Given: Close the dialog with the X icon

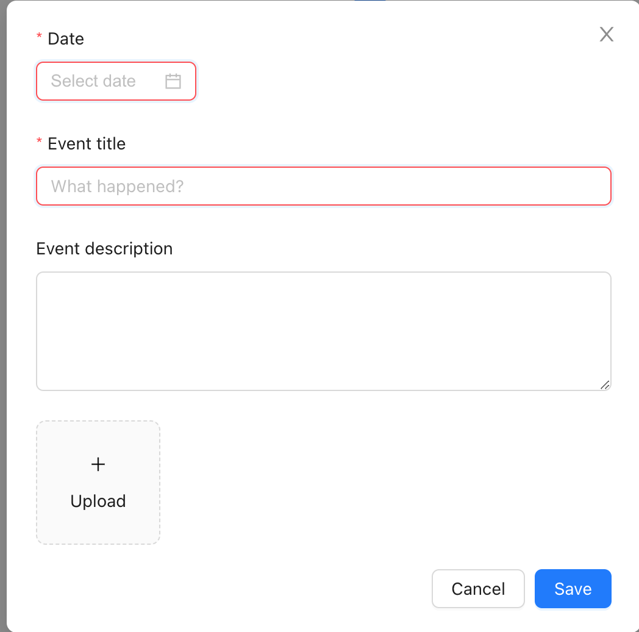Looking at the screenshot, I should tap(606, 34).
